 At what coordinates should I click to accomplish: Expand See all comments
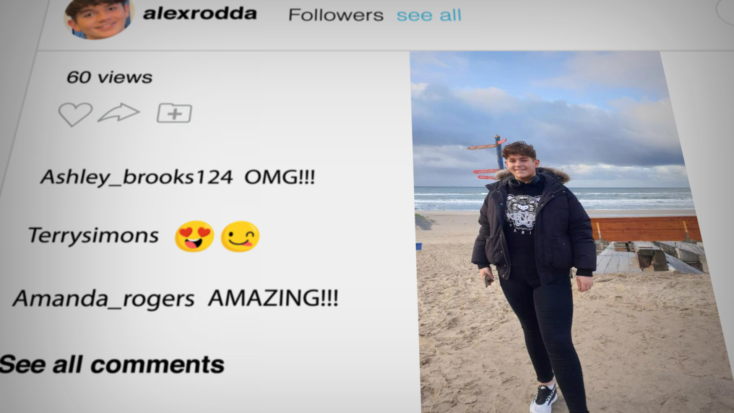click(112, 364)
